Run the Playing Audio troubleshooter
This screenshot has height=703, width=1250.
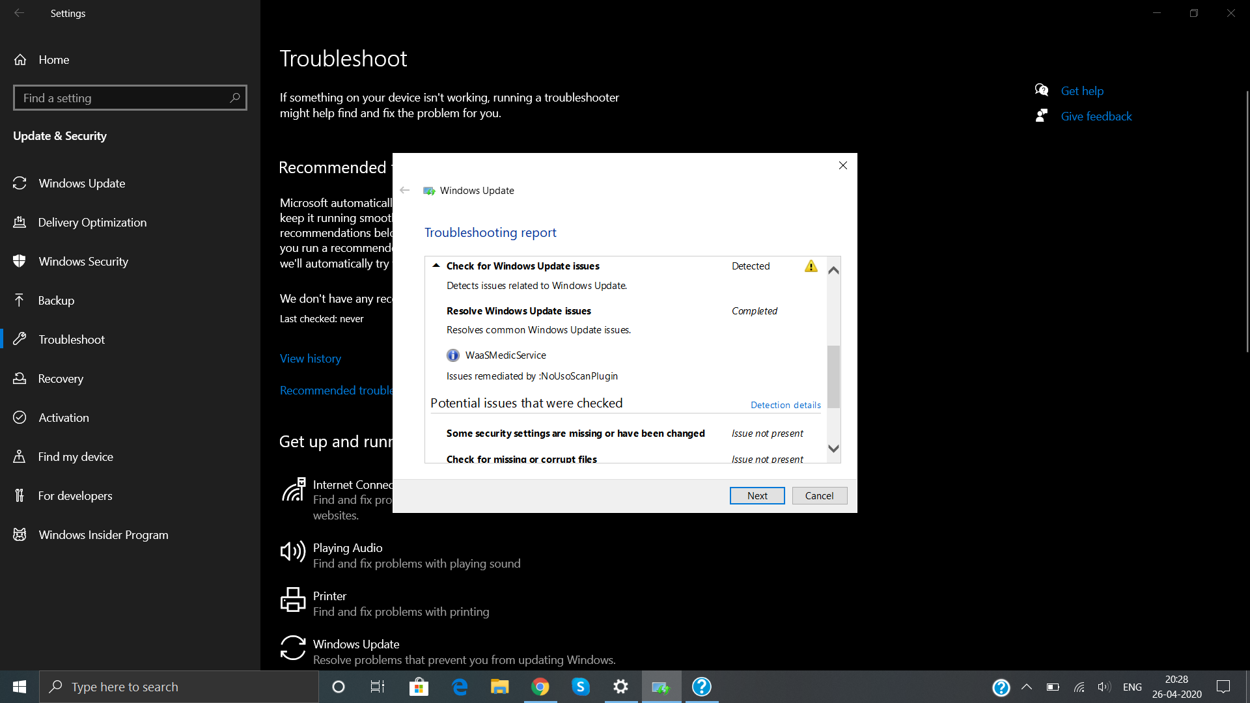(x=347, y=547)
